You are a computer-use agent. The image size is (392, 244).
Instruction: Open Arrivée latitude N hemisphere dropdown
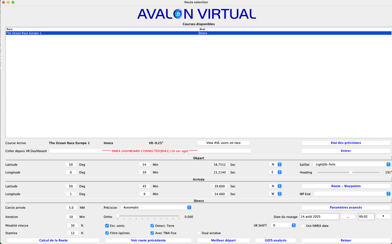tap(275, 186)
